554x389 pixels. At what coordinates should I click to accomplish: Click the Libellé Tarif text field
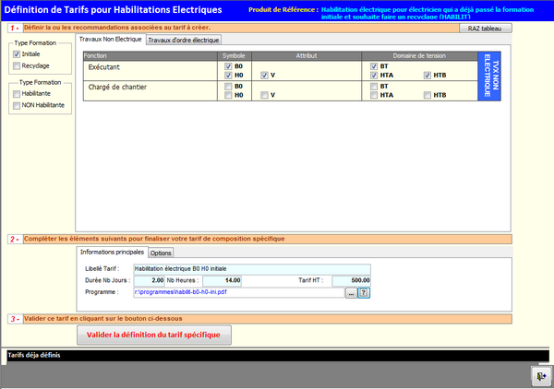[x=251, y=269]
